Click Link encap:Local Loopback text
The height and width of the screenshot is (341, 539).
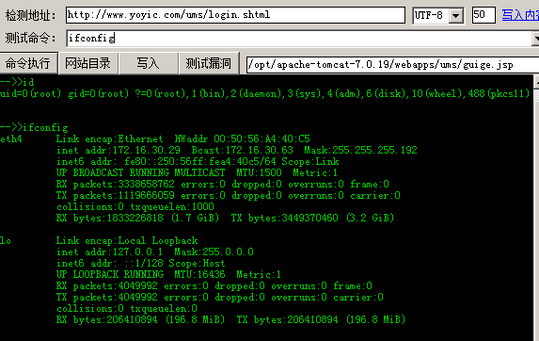point(127,241)
